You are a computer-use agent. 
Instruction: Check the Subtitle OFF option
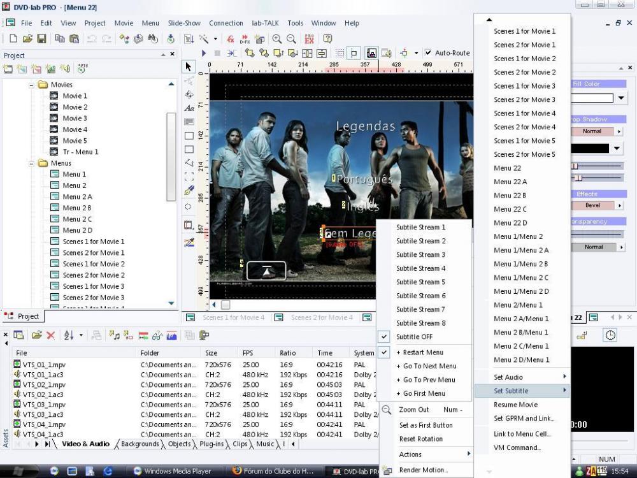pyautogui.click(x=414, y=337)
